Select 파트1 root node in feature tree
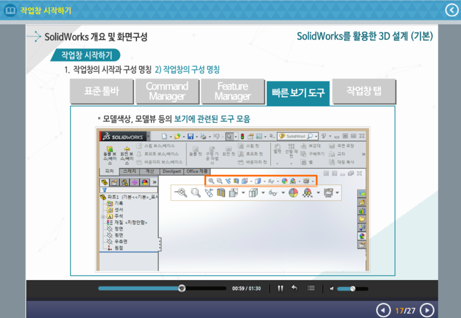Screen dimensions: 461x318 (130, 197)
